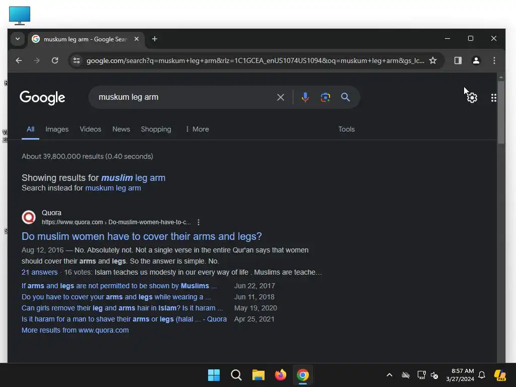
Task: Search by image with Lens icon
Action: pyautogui.click(x=325, y=97)
